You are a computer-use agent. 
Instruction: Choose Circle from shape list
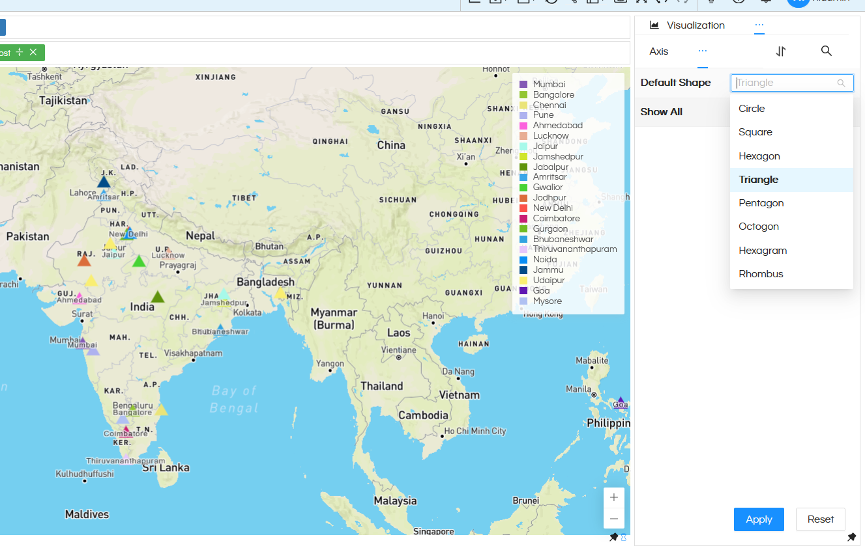(791, 109)
